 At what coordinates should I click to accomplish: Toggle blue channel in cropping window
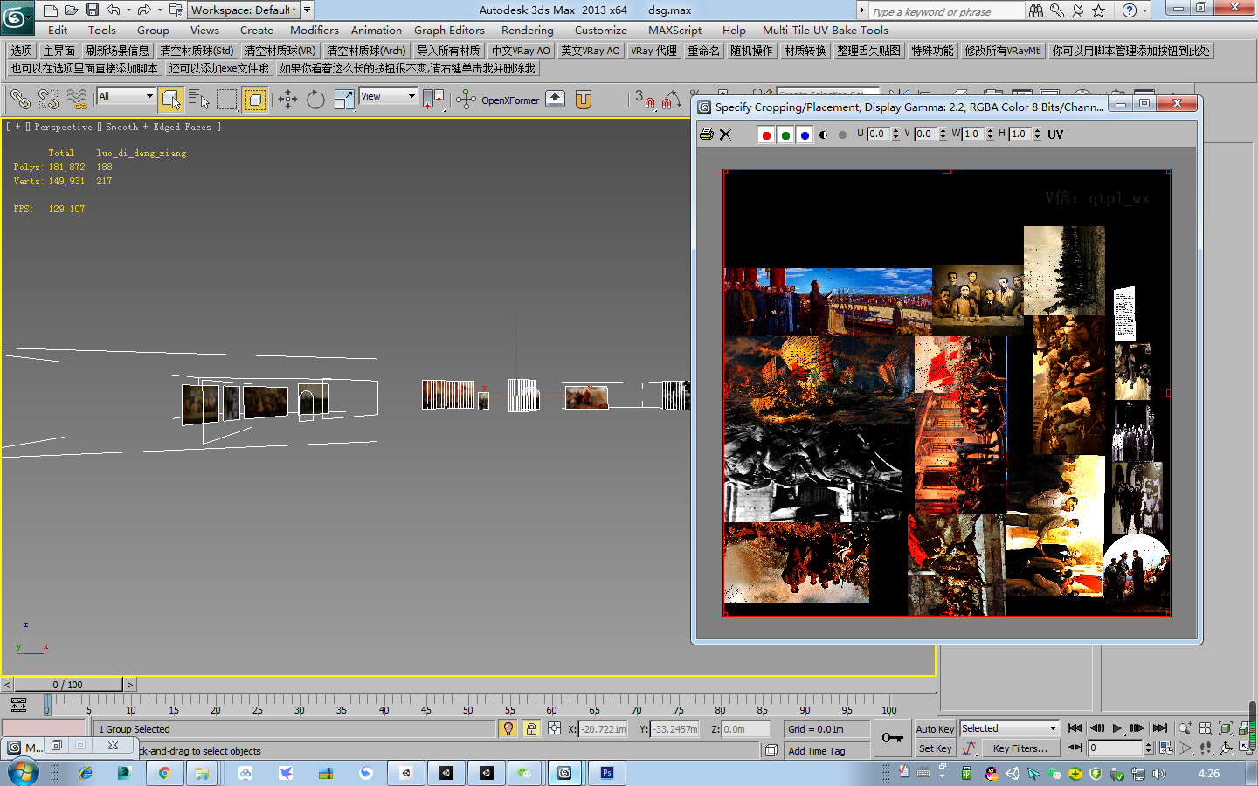click(805, 134)
